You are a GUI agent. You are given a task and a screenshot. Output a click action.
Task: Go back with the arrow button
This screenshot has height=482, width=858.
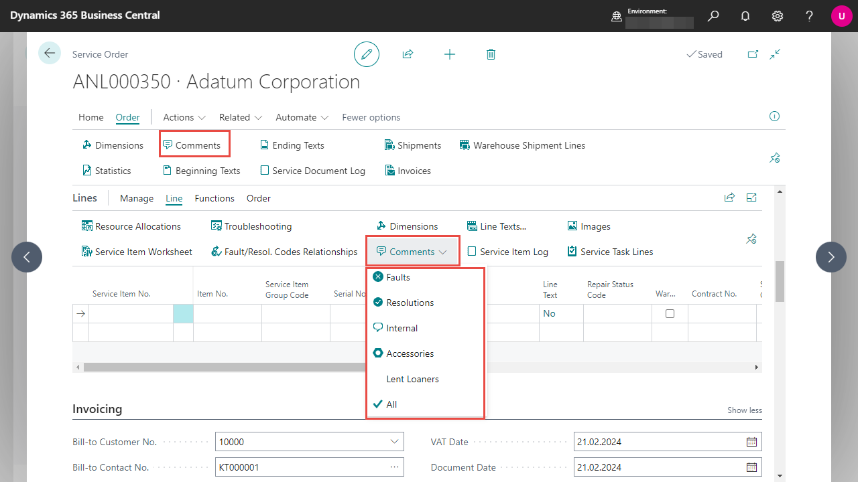point(50,53)
